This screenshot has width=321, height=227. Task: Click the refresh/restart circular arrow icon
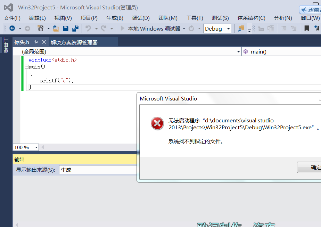pyautogui.click(x=191, y=28)
